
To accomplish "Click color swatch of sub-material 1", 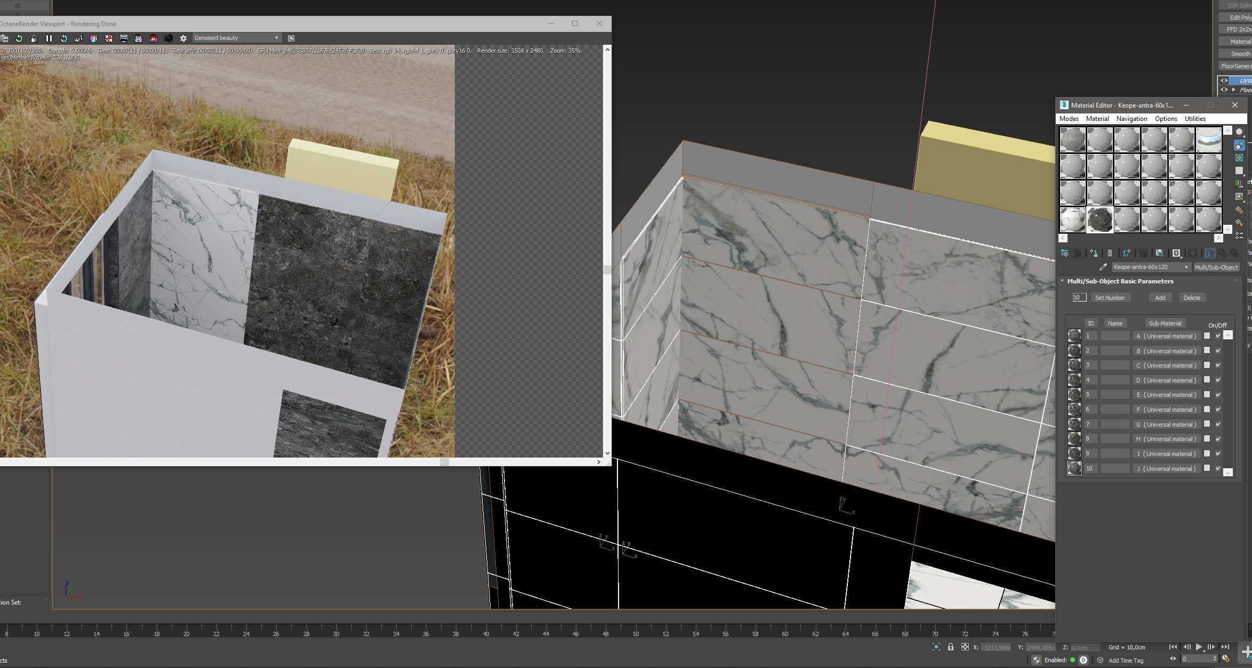I will [x=1207, y=336].
